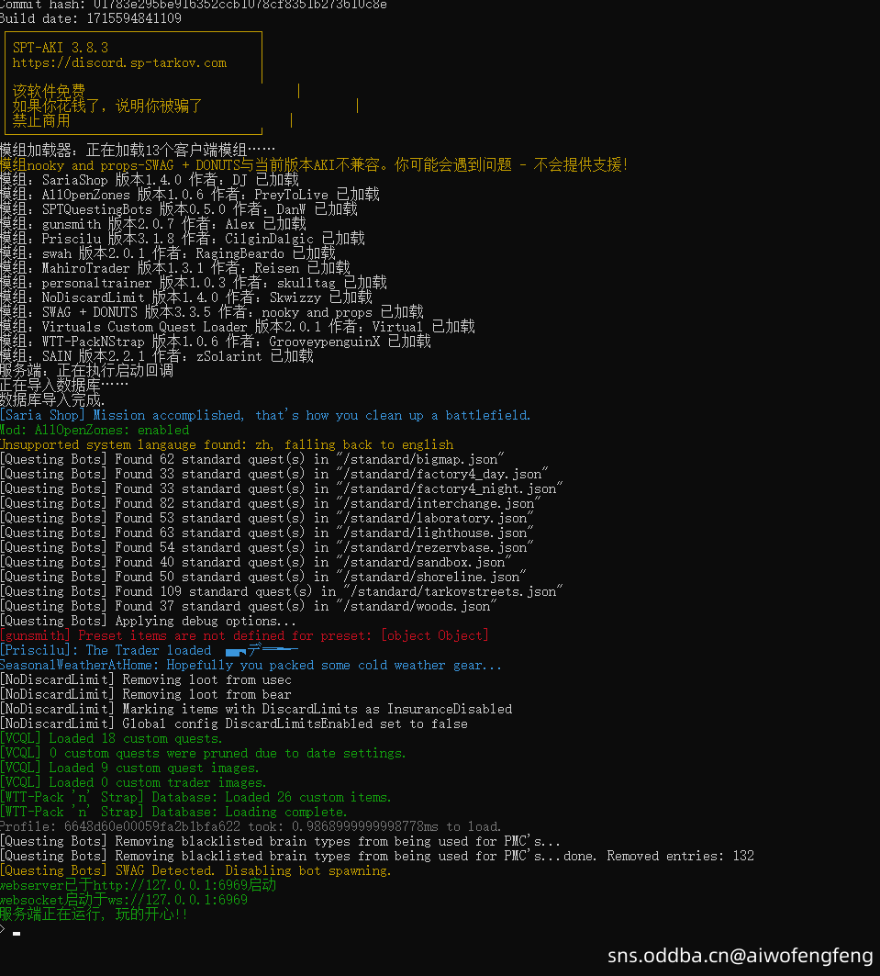Open the https://discord.sp-tarkov.com link
The image size is (880, 976).
click(x=119, y=62)
